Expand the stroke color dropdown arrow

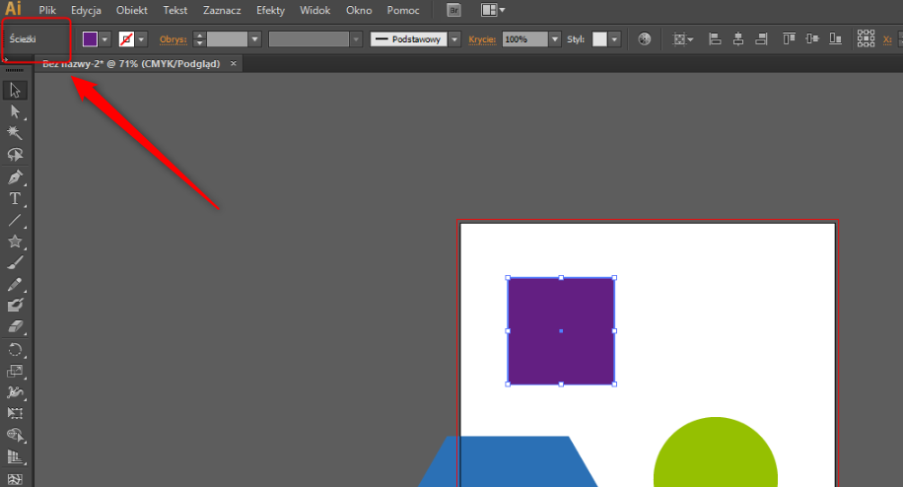pyautogui.click(x=141, y=39)
